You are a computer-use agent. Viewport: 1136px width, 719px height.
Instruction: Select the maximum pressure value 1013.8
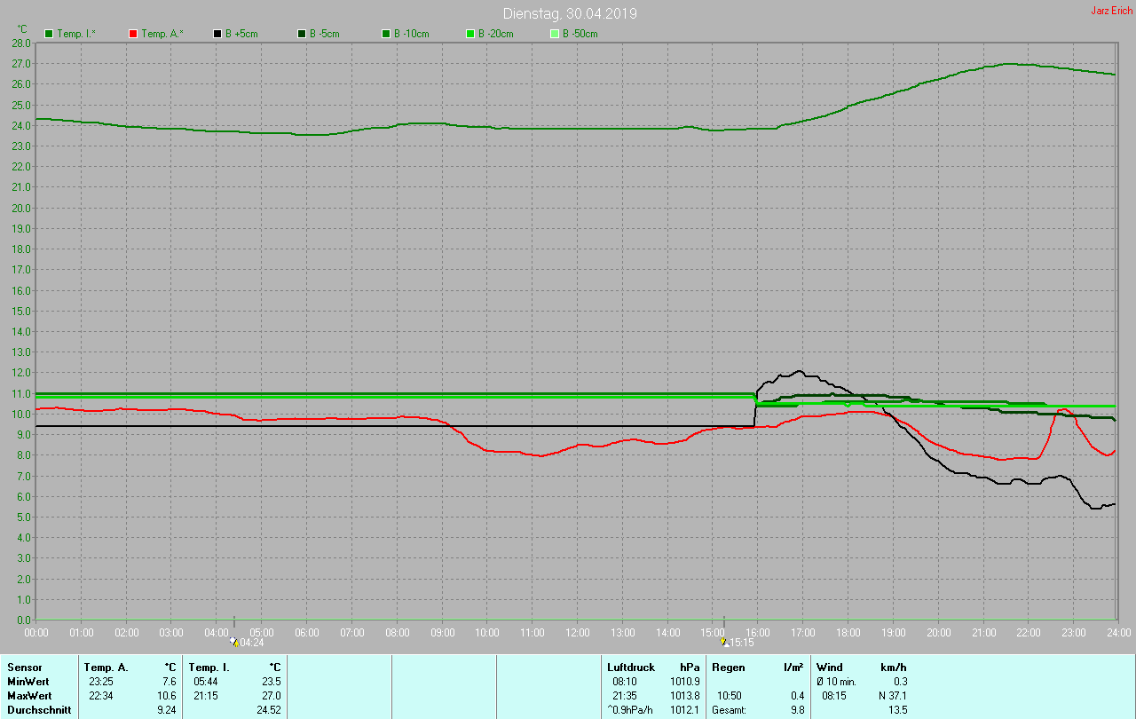684,696
